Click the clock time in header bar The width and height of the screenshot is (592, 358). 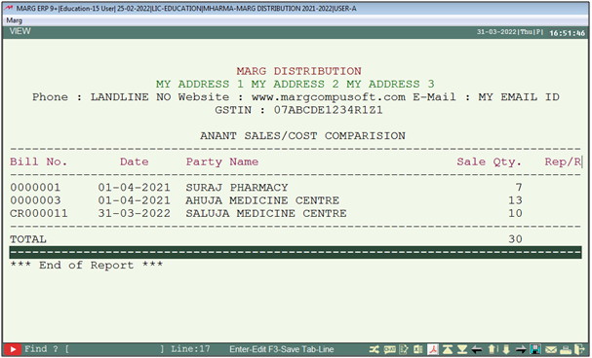tap(567, 33)
